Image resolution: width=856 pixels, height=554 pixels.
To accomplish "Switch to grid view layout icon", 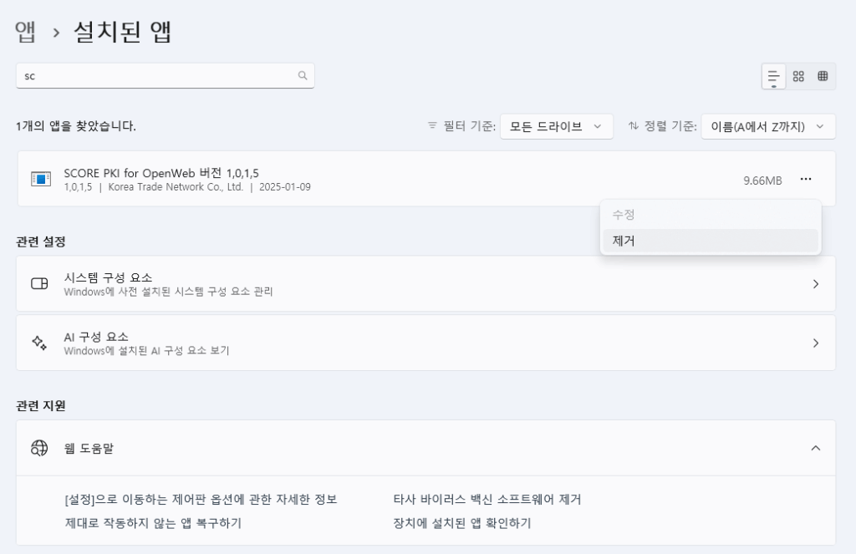I will [798, 76].
